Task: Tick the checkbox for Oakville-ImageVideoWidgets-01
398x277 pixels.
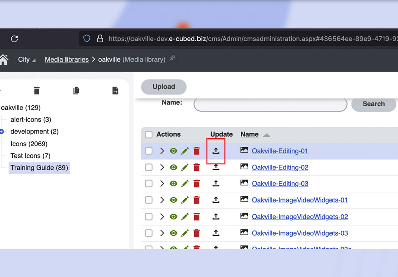Action: click(149, 200)
